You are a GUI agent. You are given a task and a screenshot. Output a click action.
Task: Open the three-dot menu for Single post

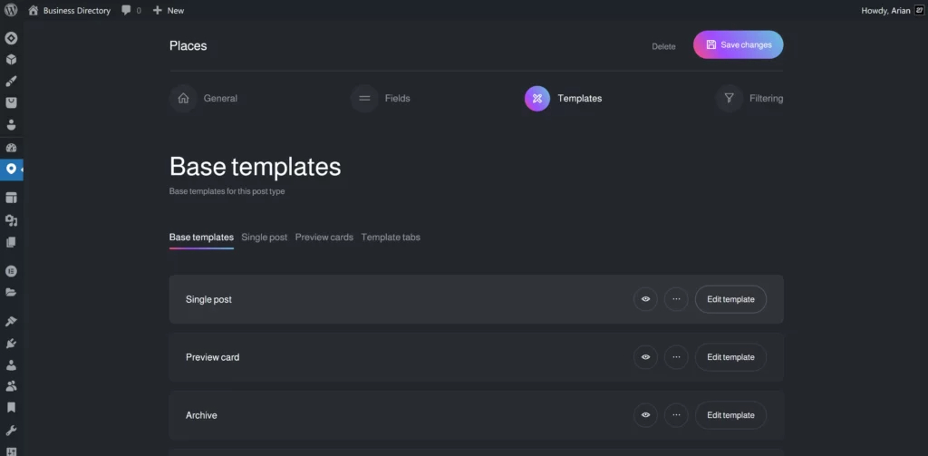coord(676,299)
